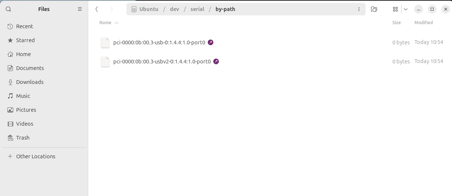Image resolution: width=452 pixels, height=196 pixels.
Task: Go back with the left arrow
Action: click(96, 9)
